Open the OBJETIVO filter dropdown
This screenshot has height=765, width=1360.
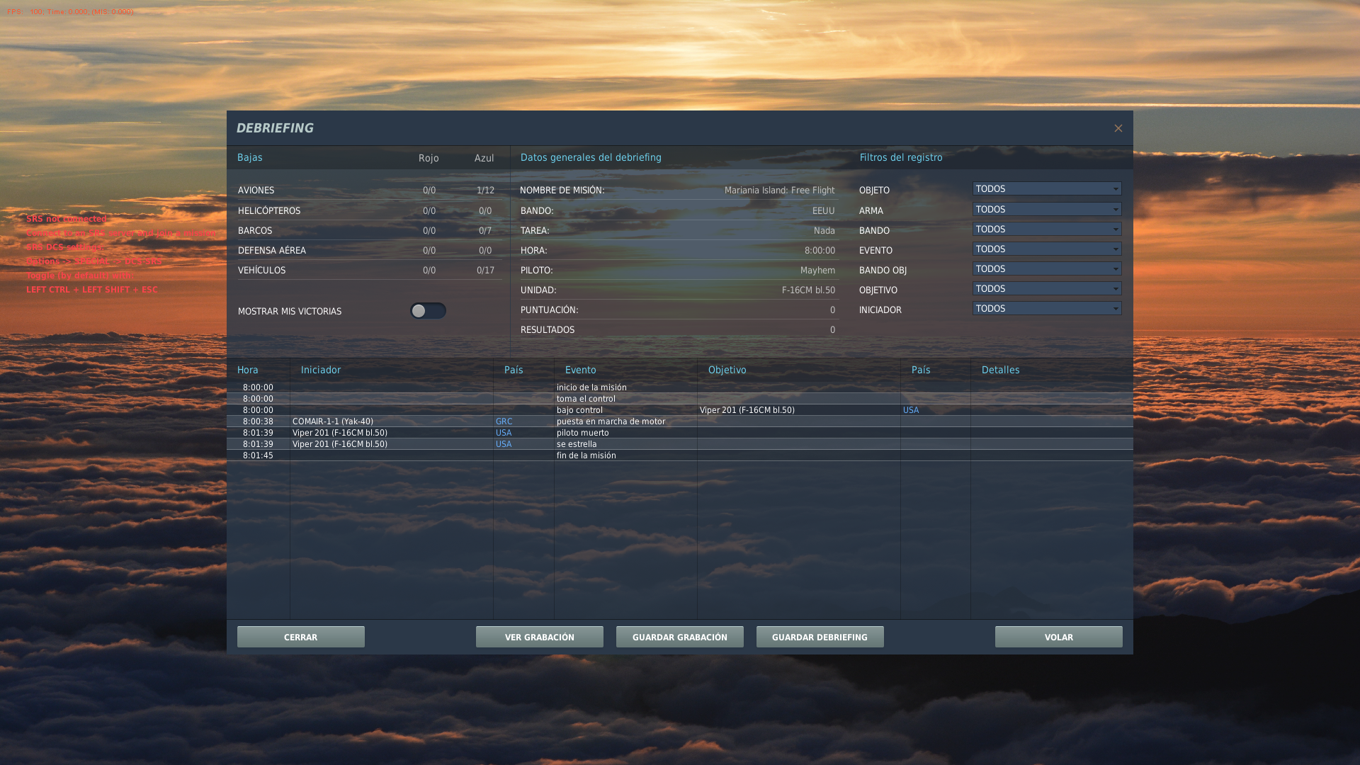click(x=1047, y=289)
